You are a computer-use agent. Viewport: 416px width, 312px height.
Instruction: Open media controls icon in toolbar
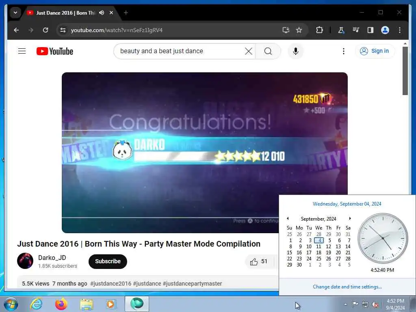click(x=356, y=30)
